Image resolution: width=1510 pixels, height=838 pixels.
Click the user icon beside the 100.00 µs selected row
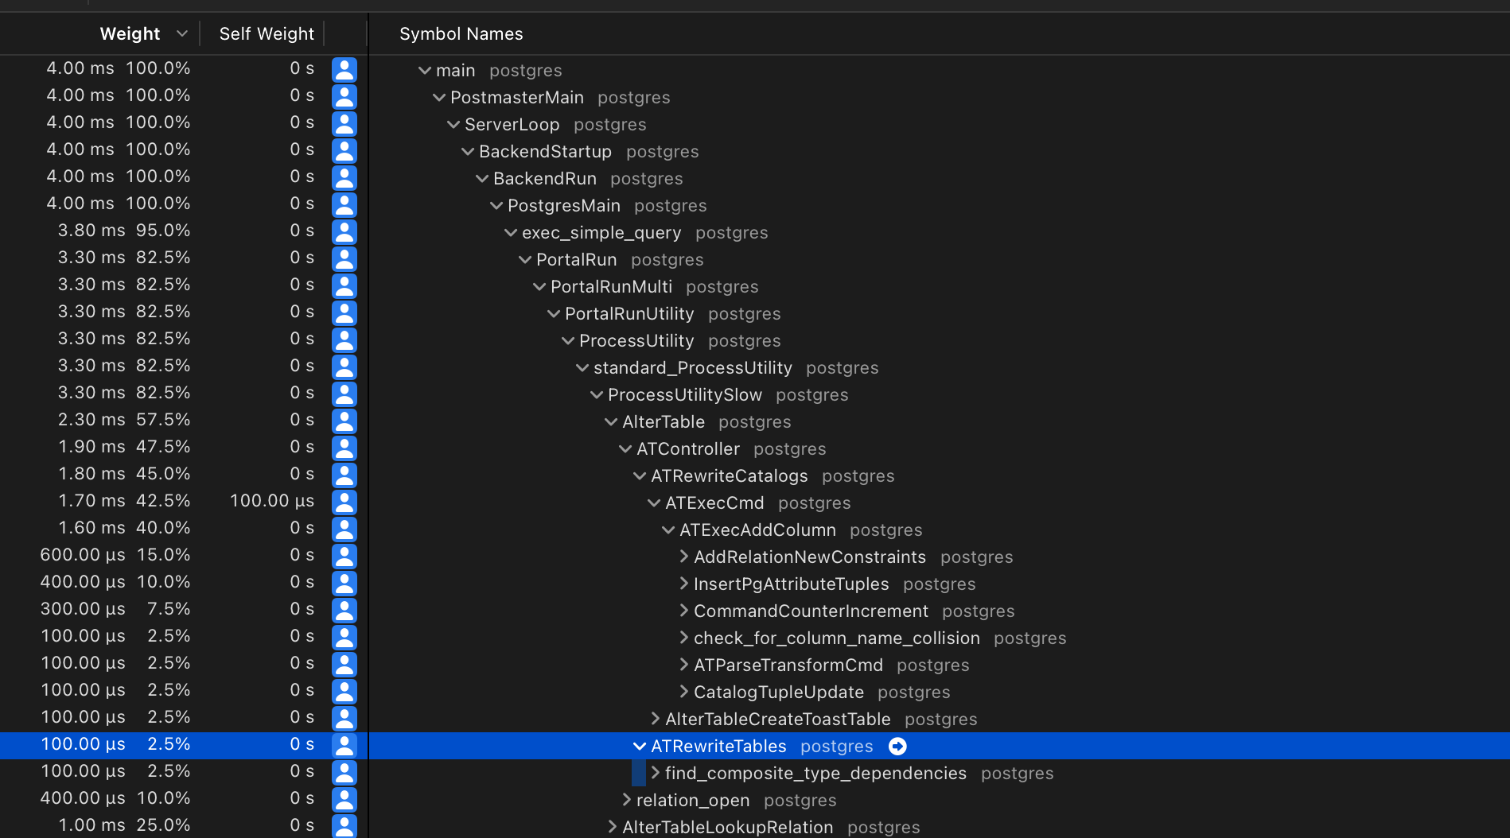(x=344, y=745)
